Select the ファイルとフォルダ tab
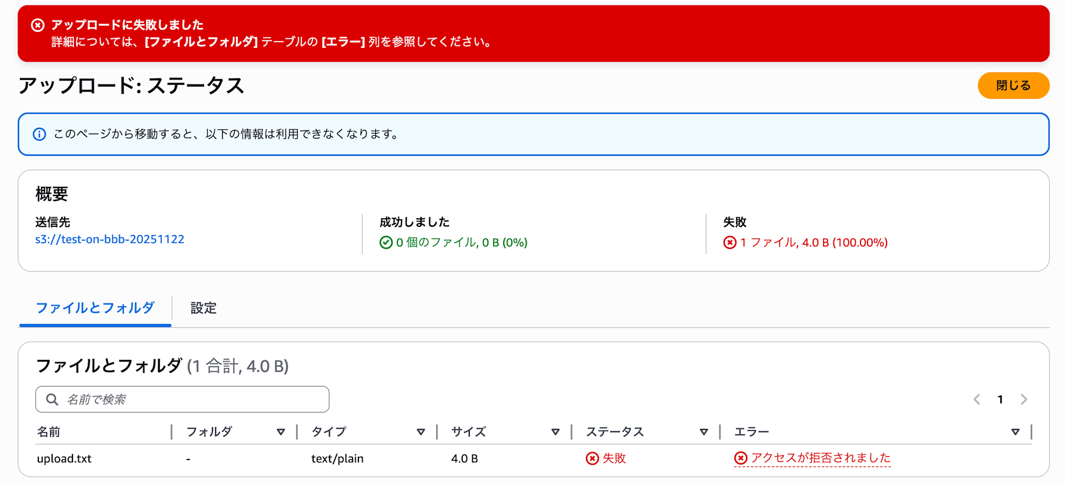This screenshot has height=484, width=1065. tap(94, 308)
